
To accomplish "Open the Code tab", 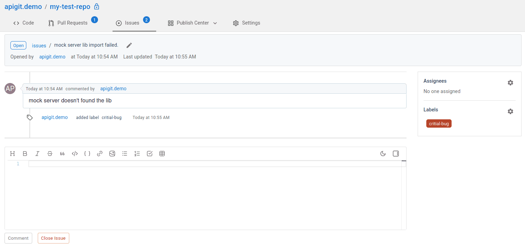I will click(24, 23).
